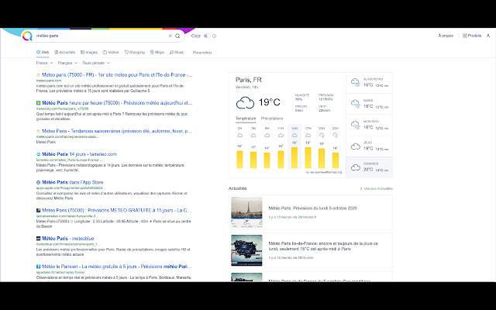The height and width of the screenshot is (310, 496).
Task: Expand the Toute période time filter
Action: (x=95, y=63)
